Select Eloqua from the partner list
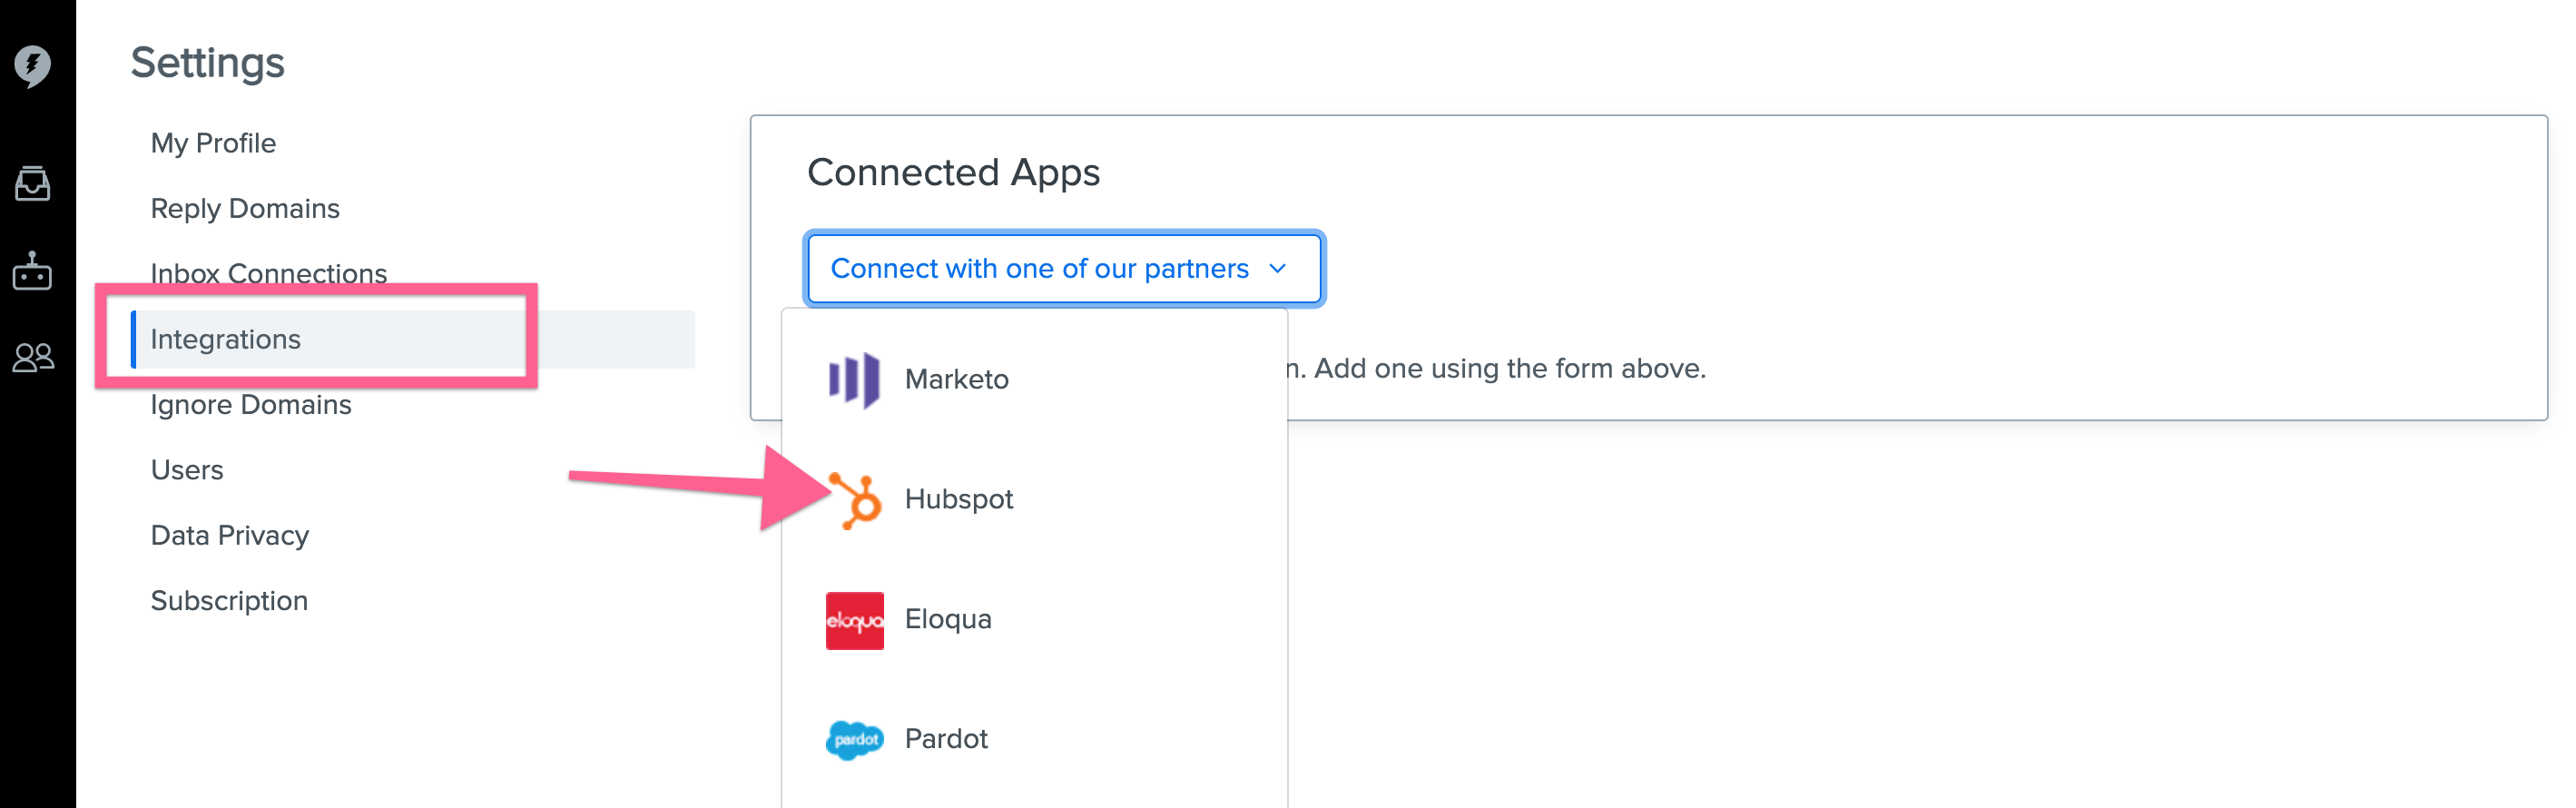The image size is (2576, 808). point(948,618)
